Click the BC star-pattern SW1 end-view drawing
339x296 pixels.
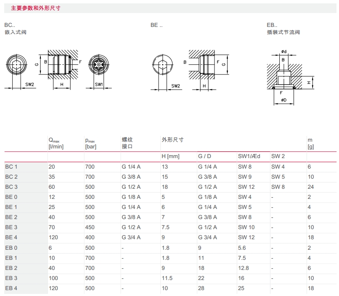pos(98,66)
